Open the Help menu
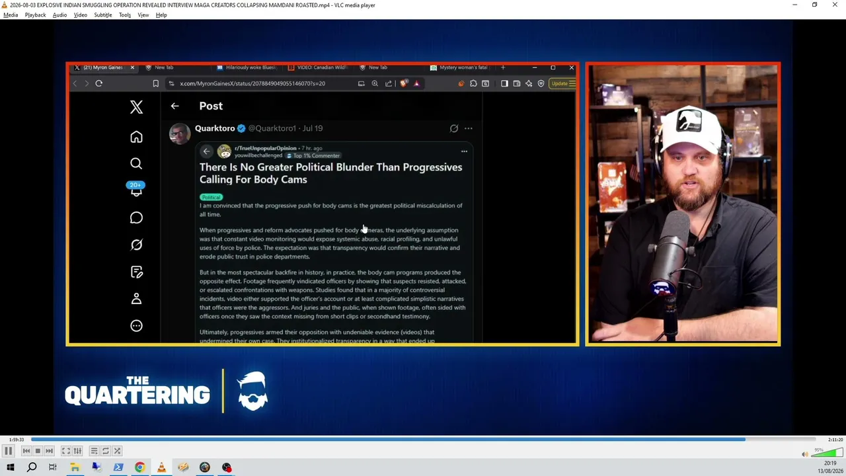 click(x=161, y=15)
